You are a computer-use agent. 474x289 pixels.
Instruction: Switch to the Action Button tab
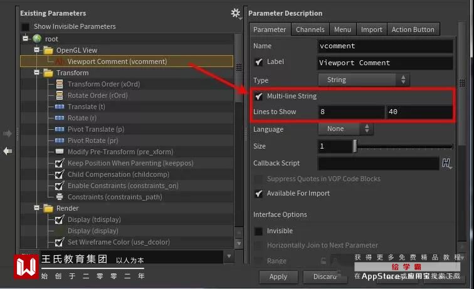[413, 29]
